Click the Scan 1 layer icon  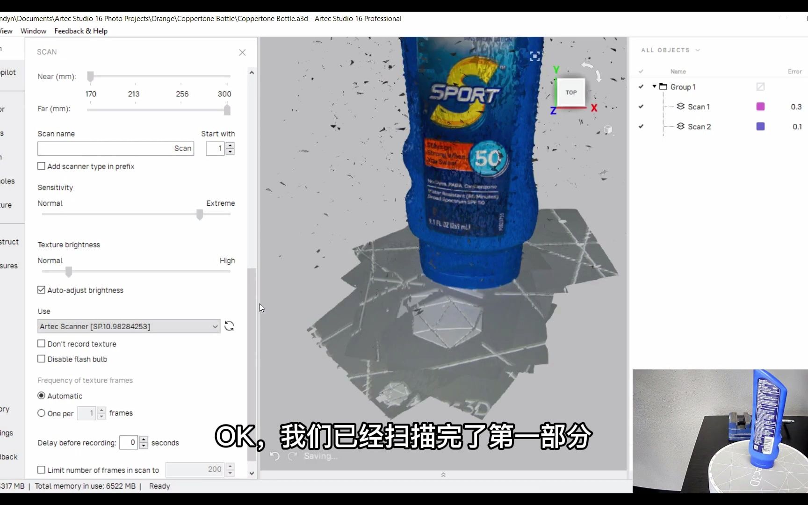(x=681, y=106)
